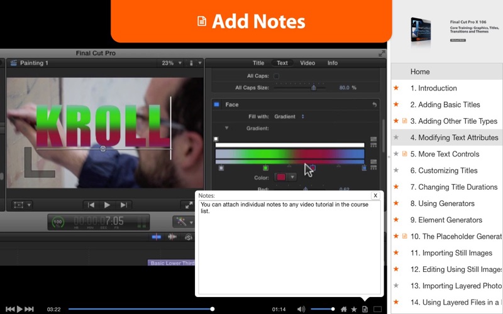Viewport: 503px width, 314px height.
Task: Select the white opacity stop above gradient
Action: pos(216,139)
